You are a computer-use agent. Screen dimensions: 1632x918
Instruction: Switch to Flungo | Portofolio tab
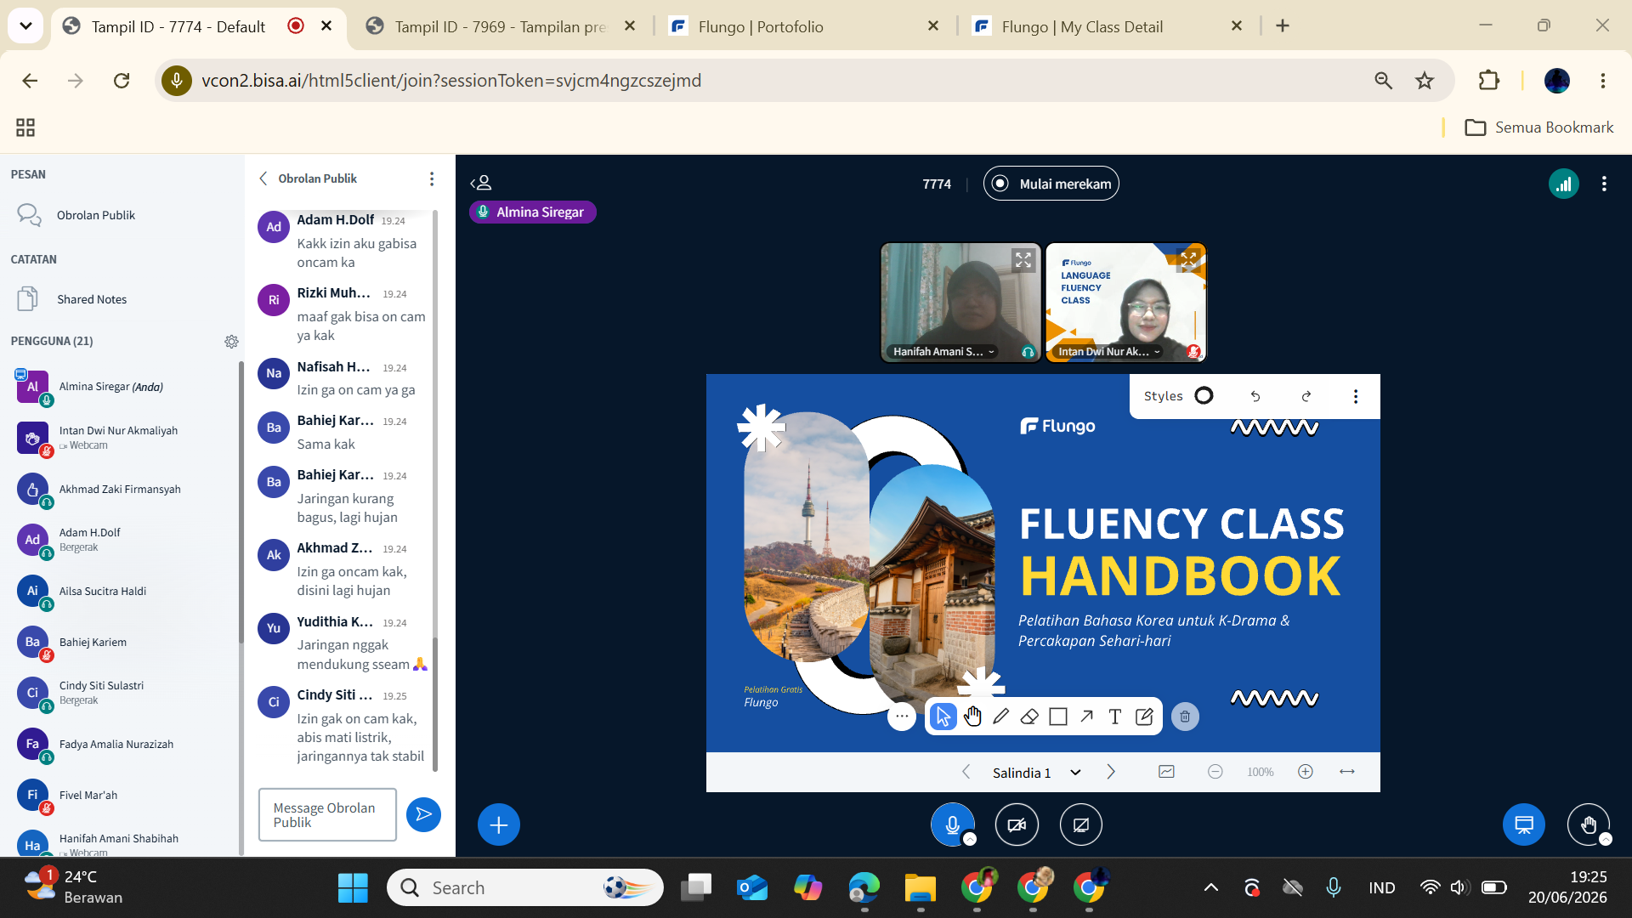tap(802, 26)
